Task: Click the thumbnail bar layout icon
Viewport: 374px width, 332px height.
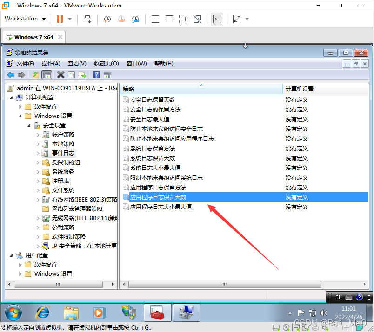Action: [169, 19]
